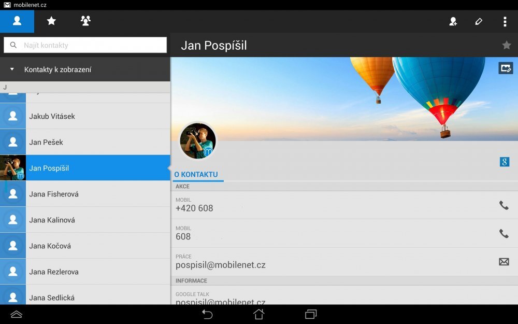Image resolution: width=518 pixels, height=324 pixels.
Task: Open Jan Pospíšil's profile photo
Action: (198, 140)
